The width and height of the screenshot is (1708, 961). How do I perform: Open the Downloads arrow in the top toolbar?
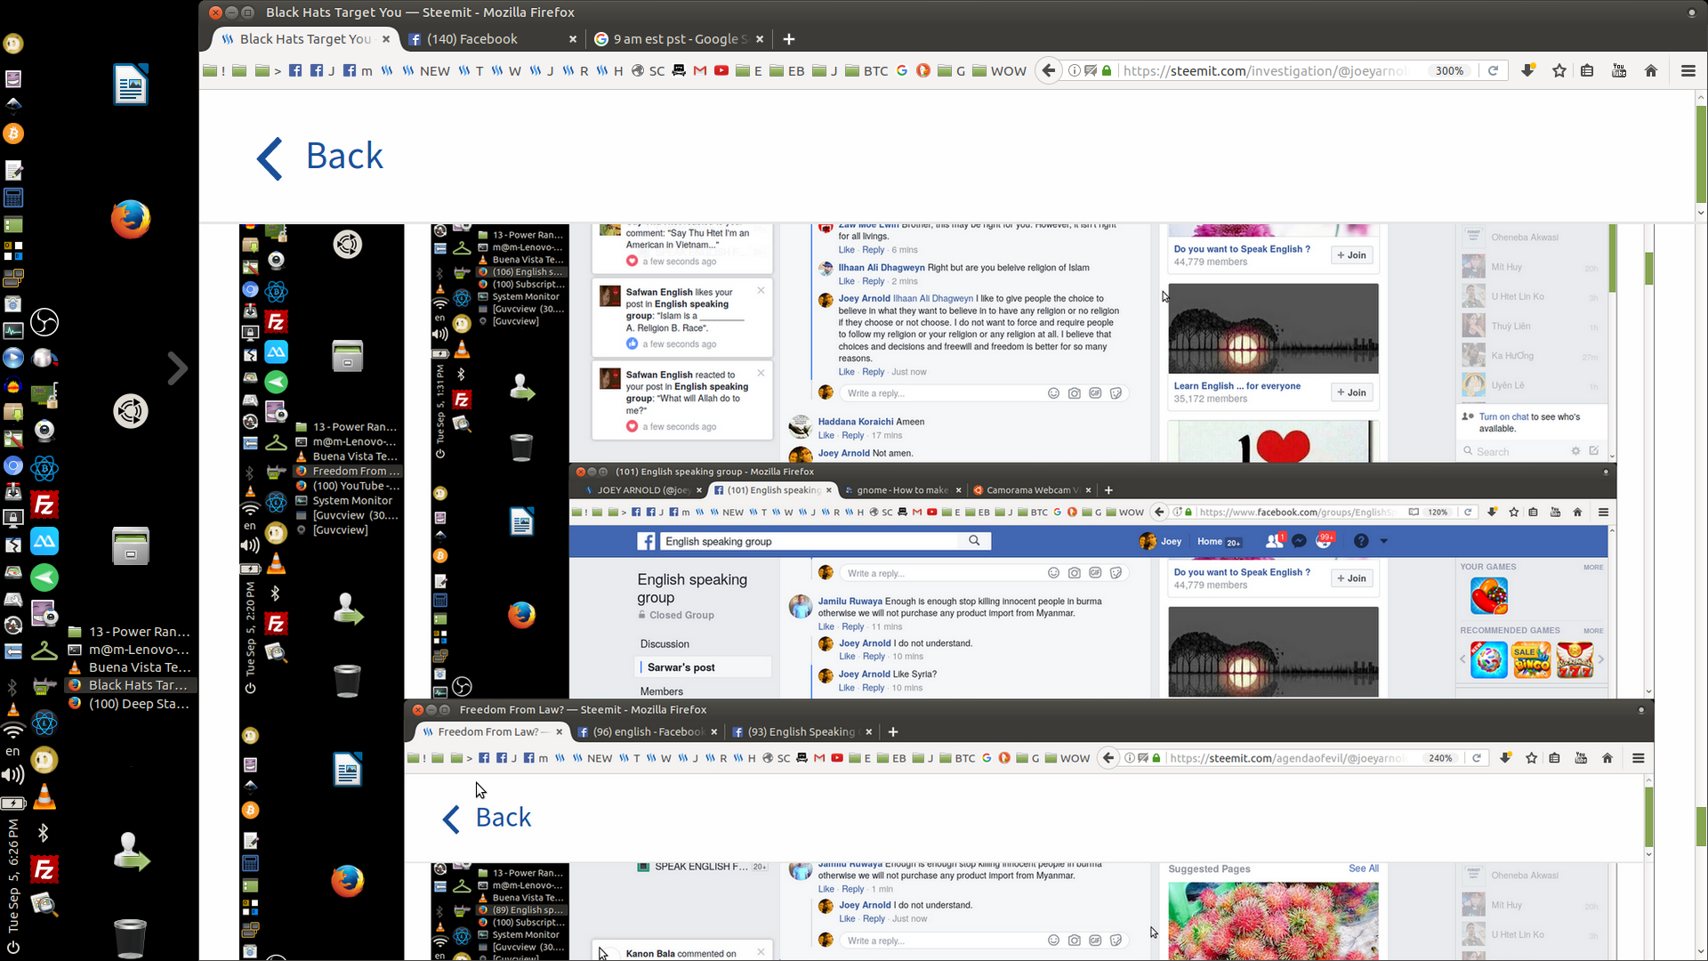1527,70
